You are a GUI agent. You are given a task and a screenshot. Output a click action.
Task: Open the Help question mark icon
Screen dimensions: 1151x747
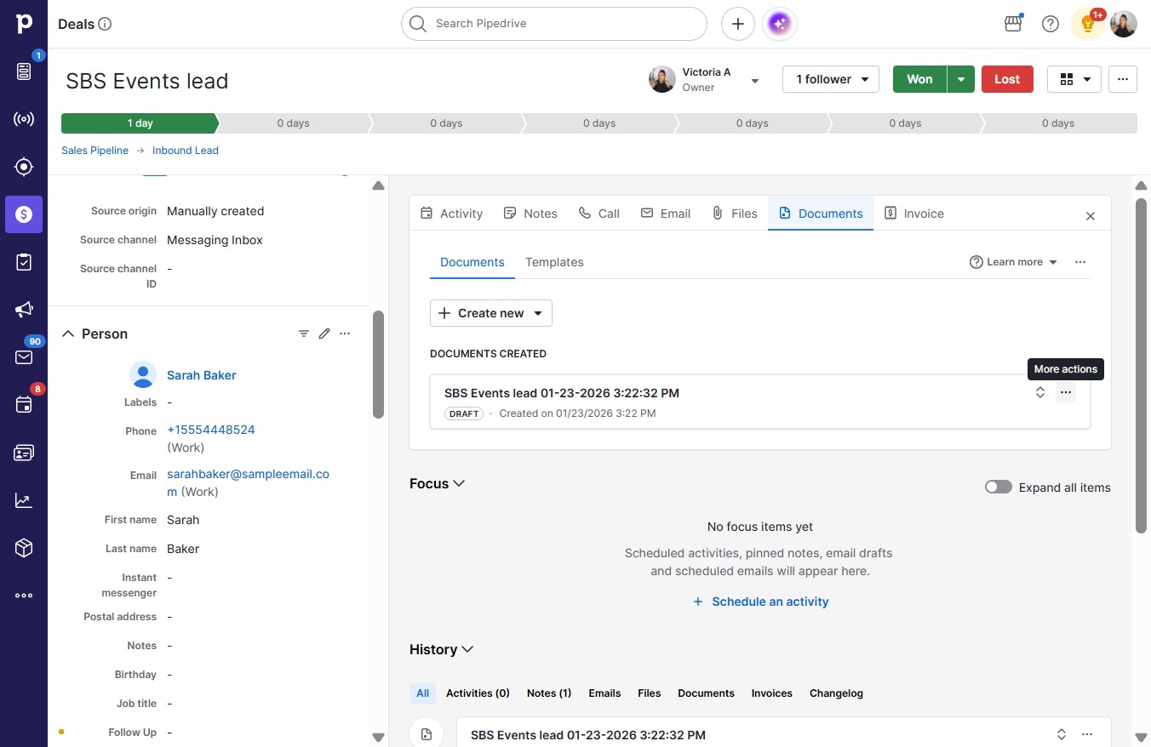point(1051,24)
